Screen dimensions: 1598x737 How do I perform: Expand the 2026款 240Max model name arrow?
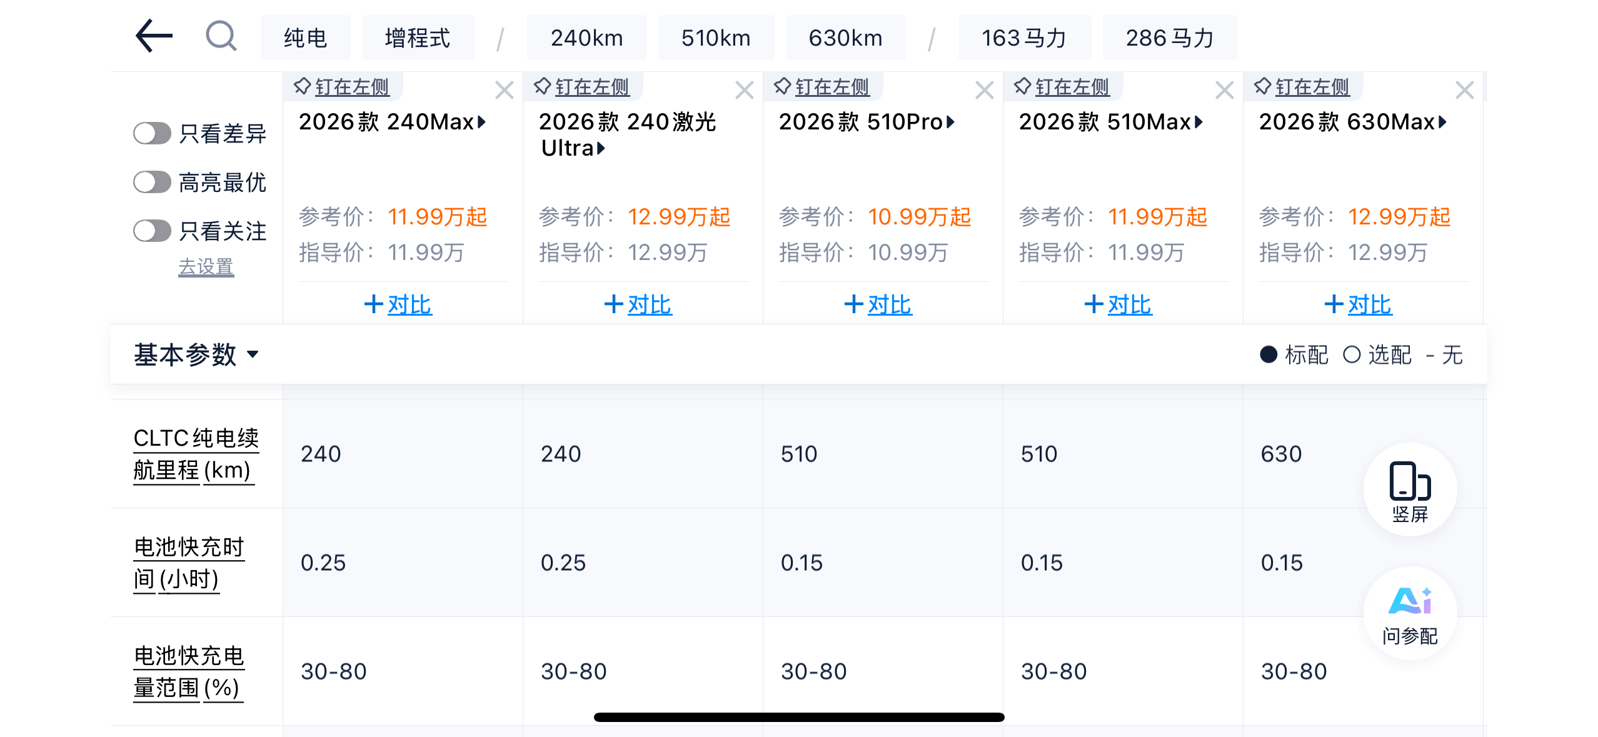[x=482, y=121]
